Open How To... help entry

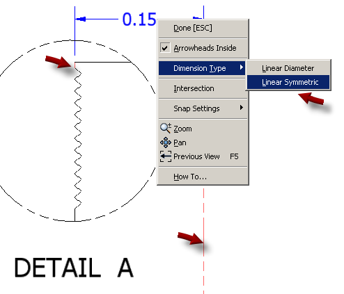(203, 177)
